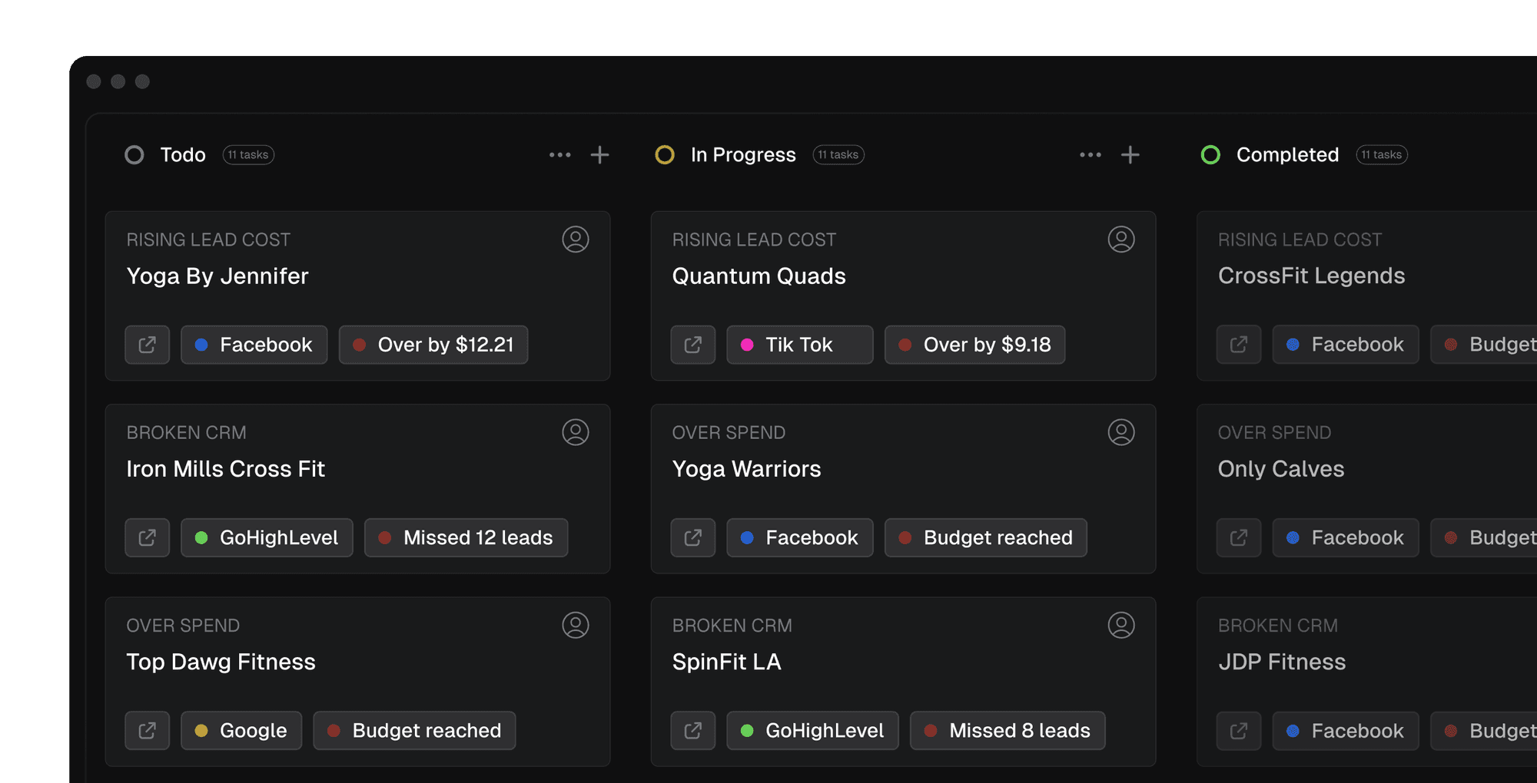The image size is (1537, 783).
Task: Open the CrossFit Legends card title
Action: [1312, 276]
